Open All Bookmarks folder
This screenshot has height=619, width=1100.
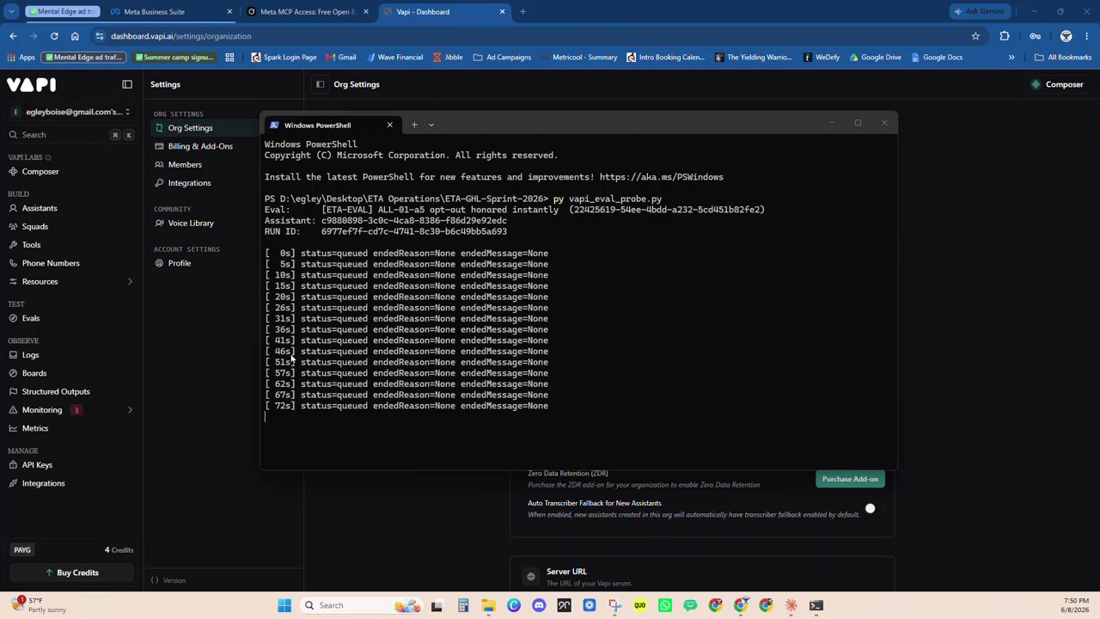[x=1063, y=57]
